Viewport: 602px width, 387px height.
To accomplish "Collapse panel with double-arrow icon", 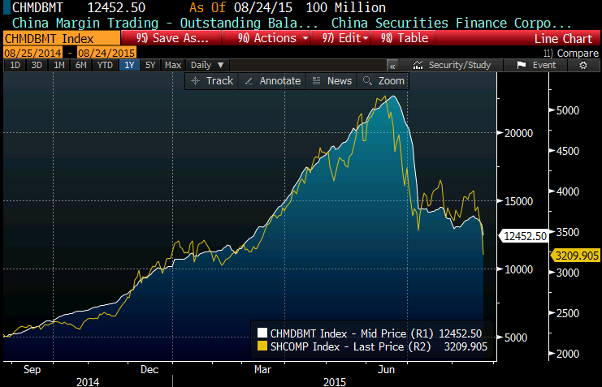I will [392, 65].
